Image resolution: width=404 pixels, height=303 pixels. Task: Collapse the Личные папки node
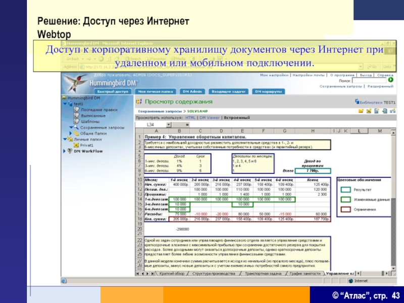coord(65,139)
